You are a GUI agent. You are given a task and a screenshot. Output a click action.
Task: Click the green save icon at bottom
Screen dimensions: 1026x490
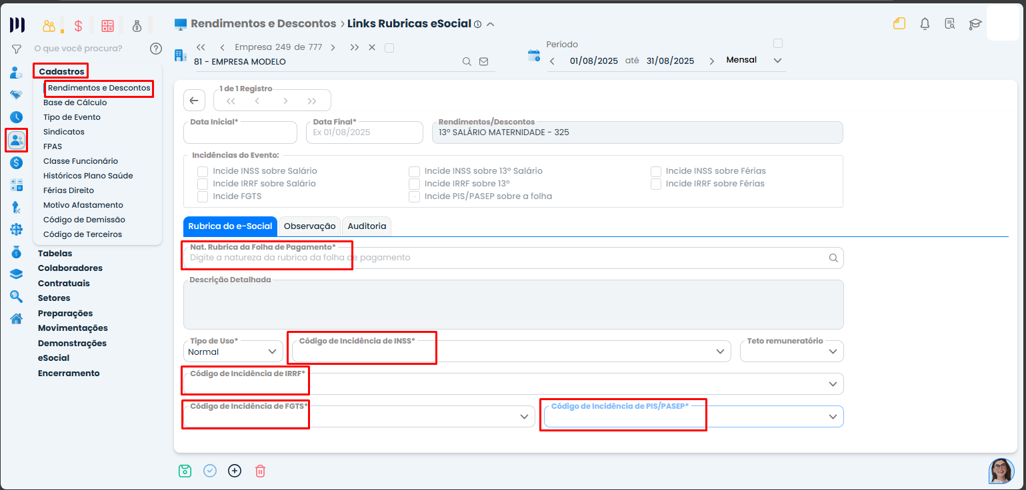point(185,471)
